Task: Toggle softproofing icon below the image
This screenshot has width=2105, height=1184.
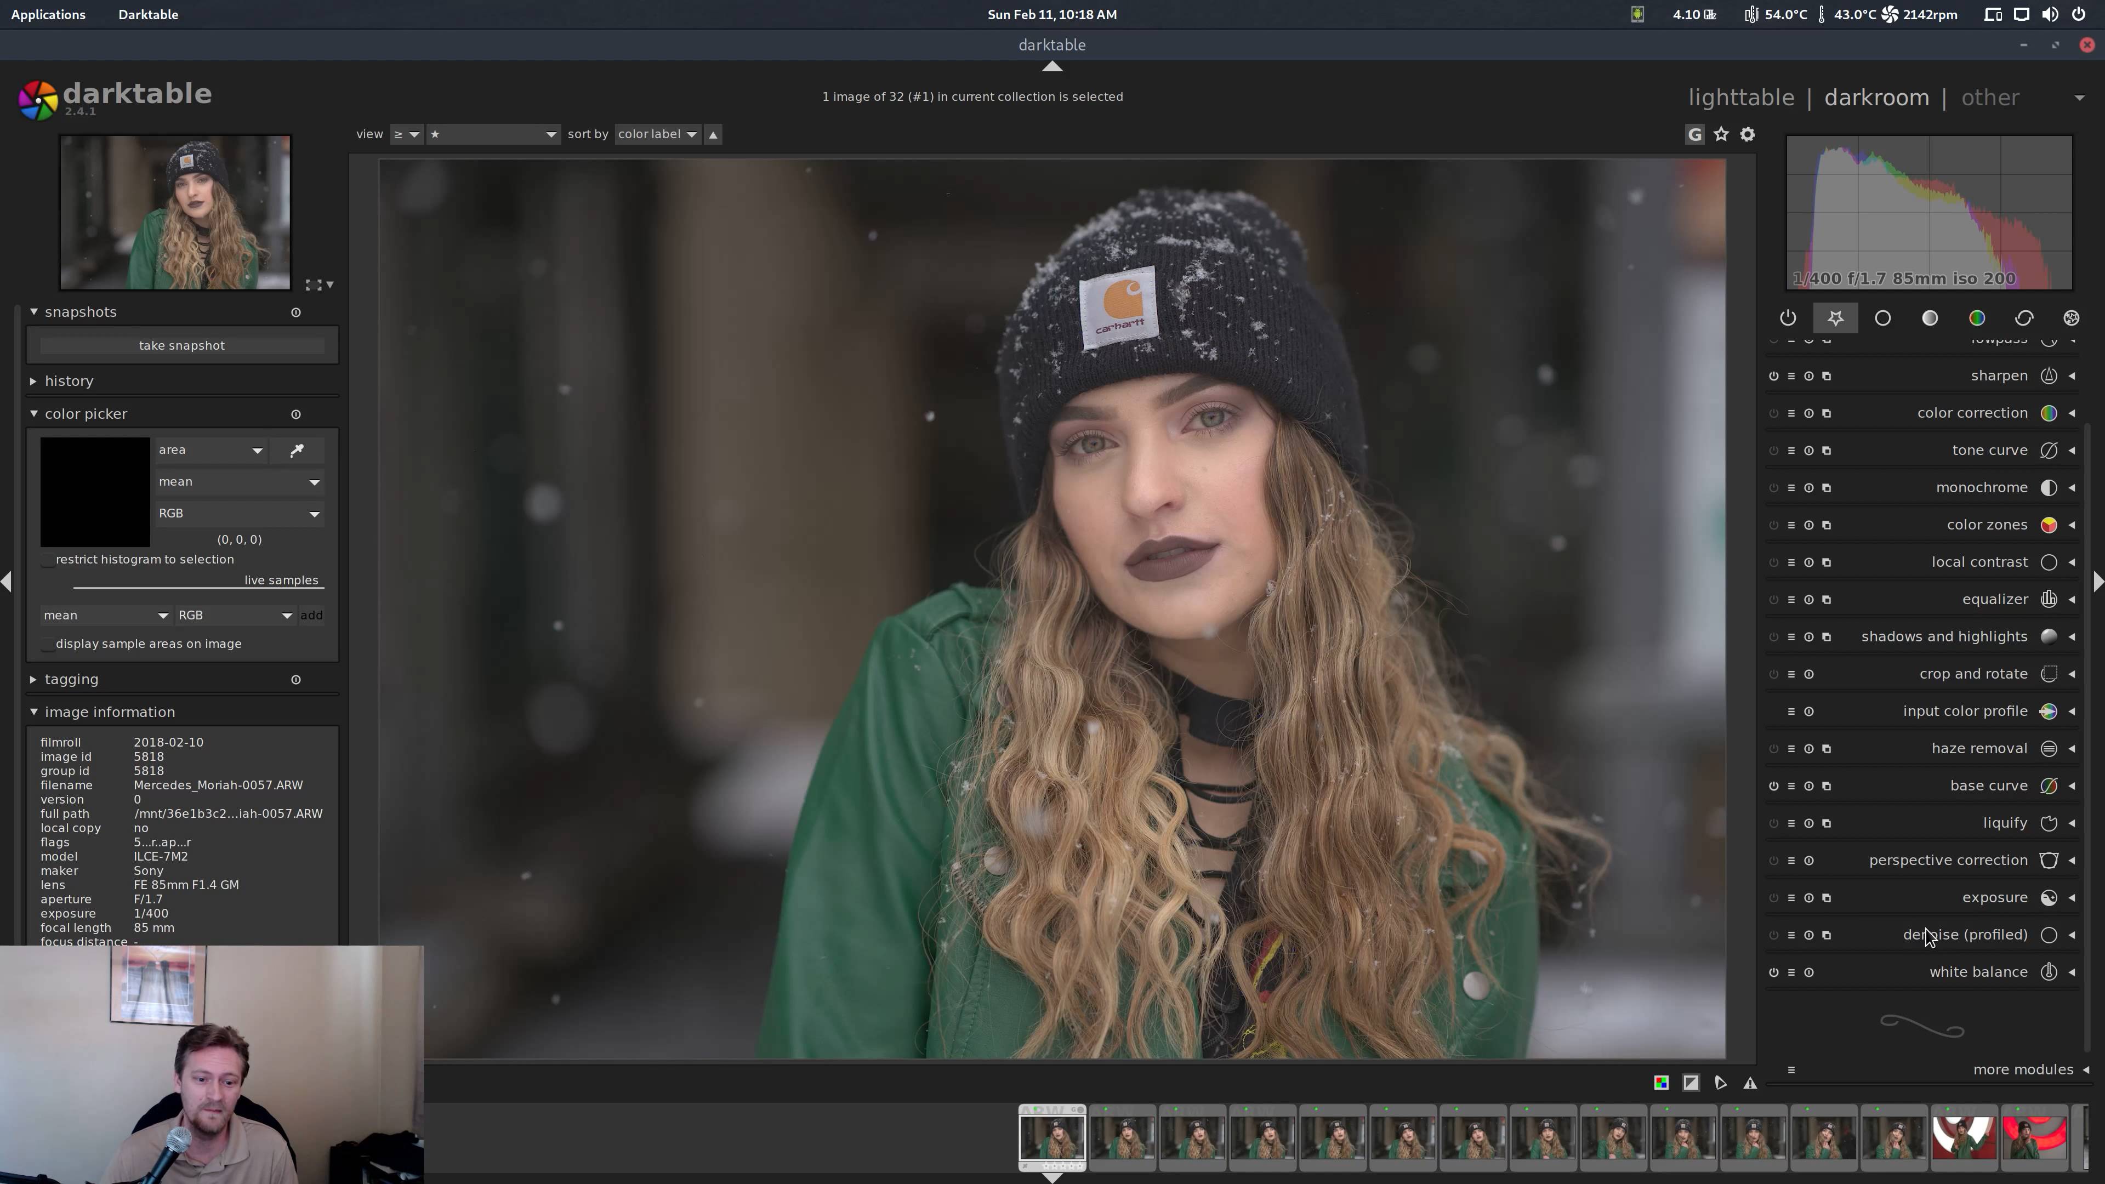Action: (1720, 1083)
